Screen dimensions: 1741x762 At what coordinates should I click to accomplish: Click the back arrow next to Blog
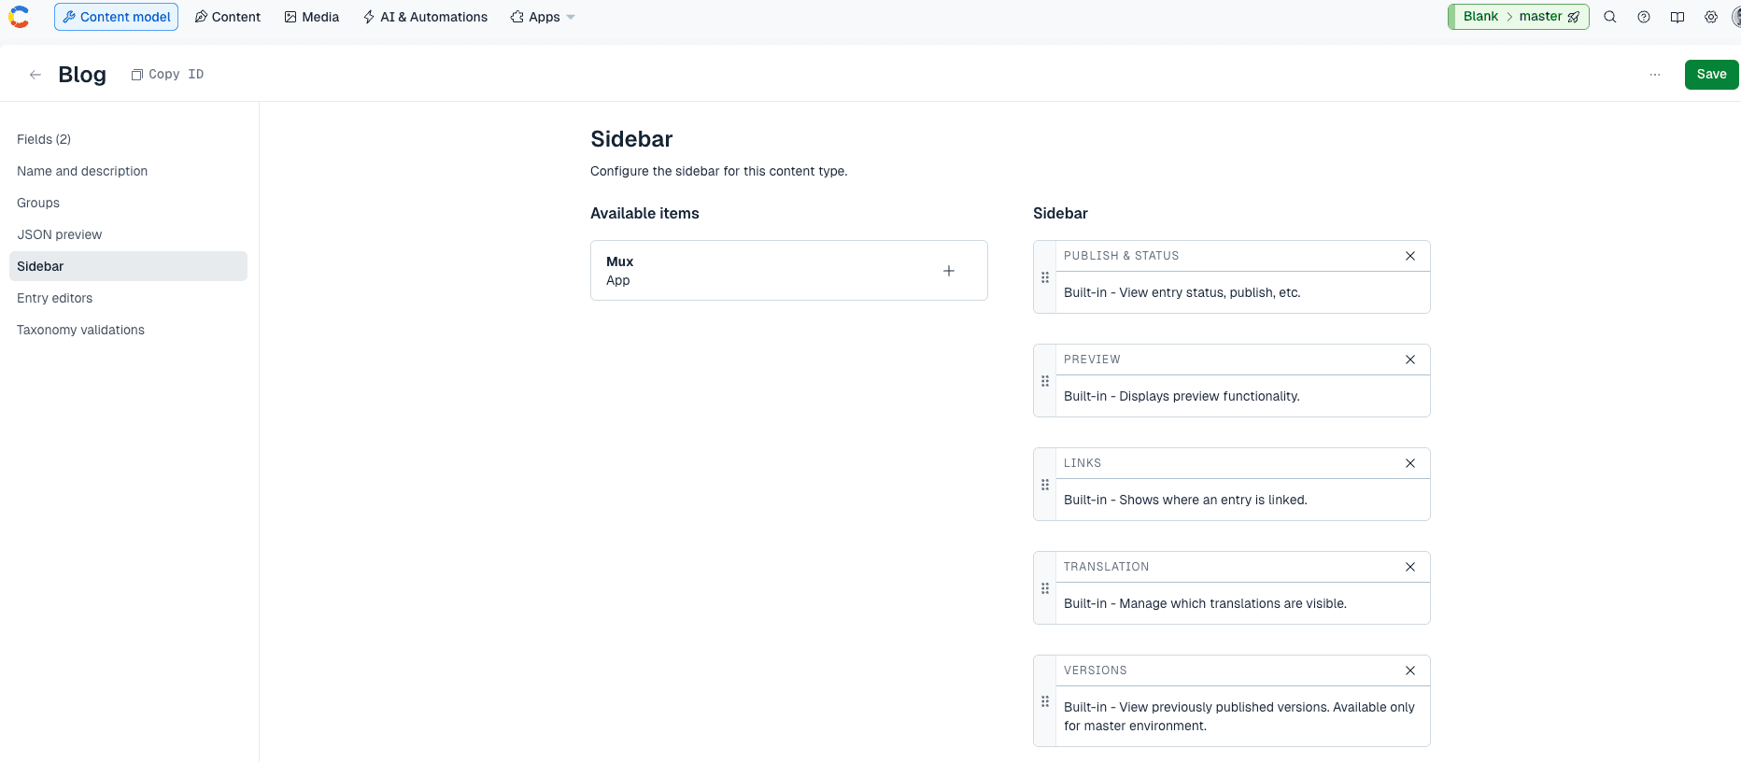[35, 75]
